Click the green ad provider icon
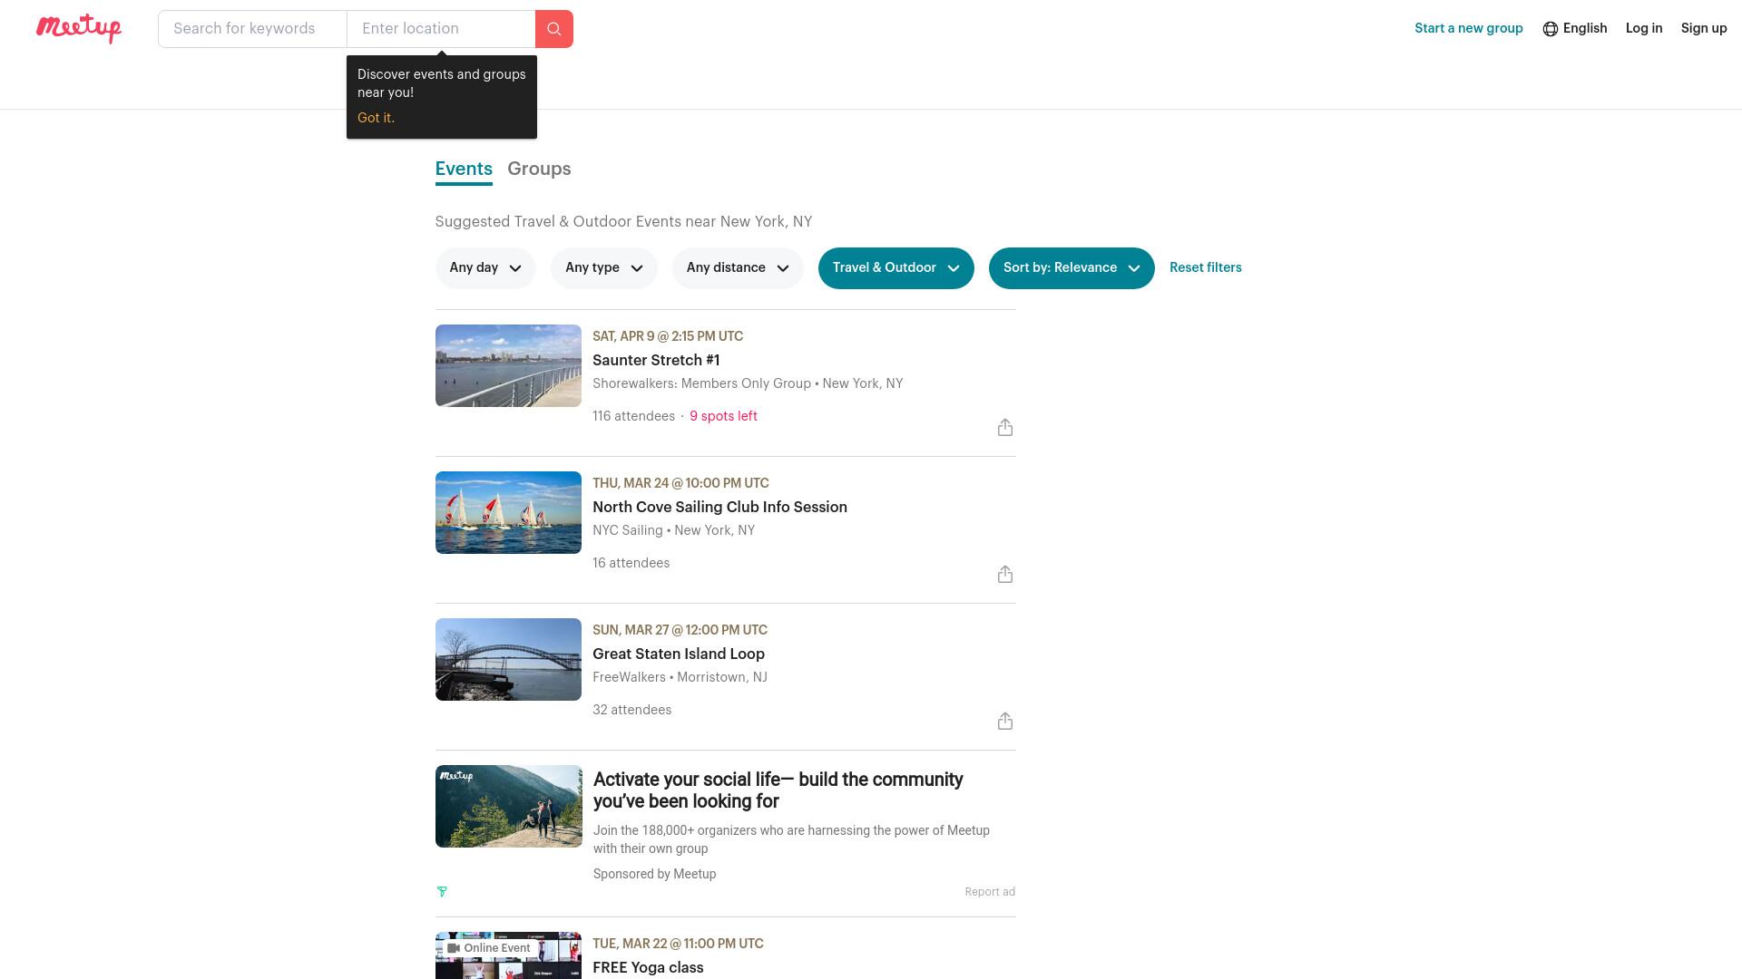 coord(442,892)
